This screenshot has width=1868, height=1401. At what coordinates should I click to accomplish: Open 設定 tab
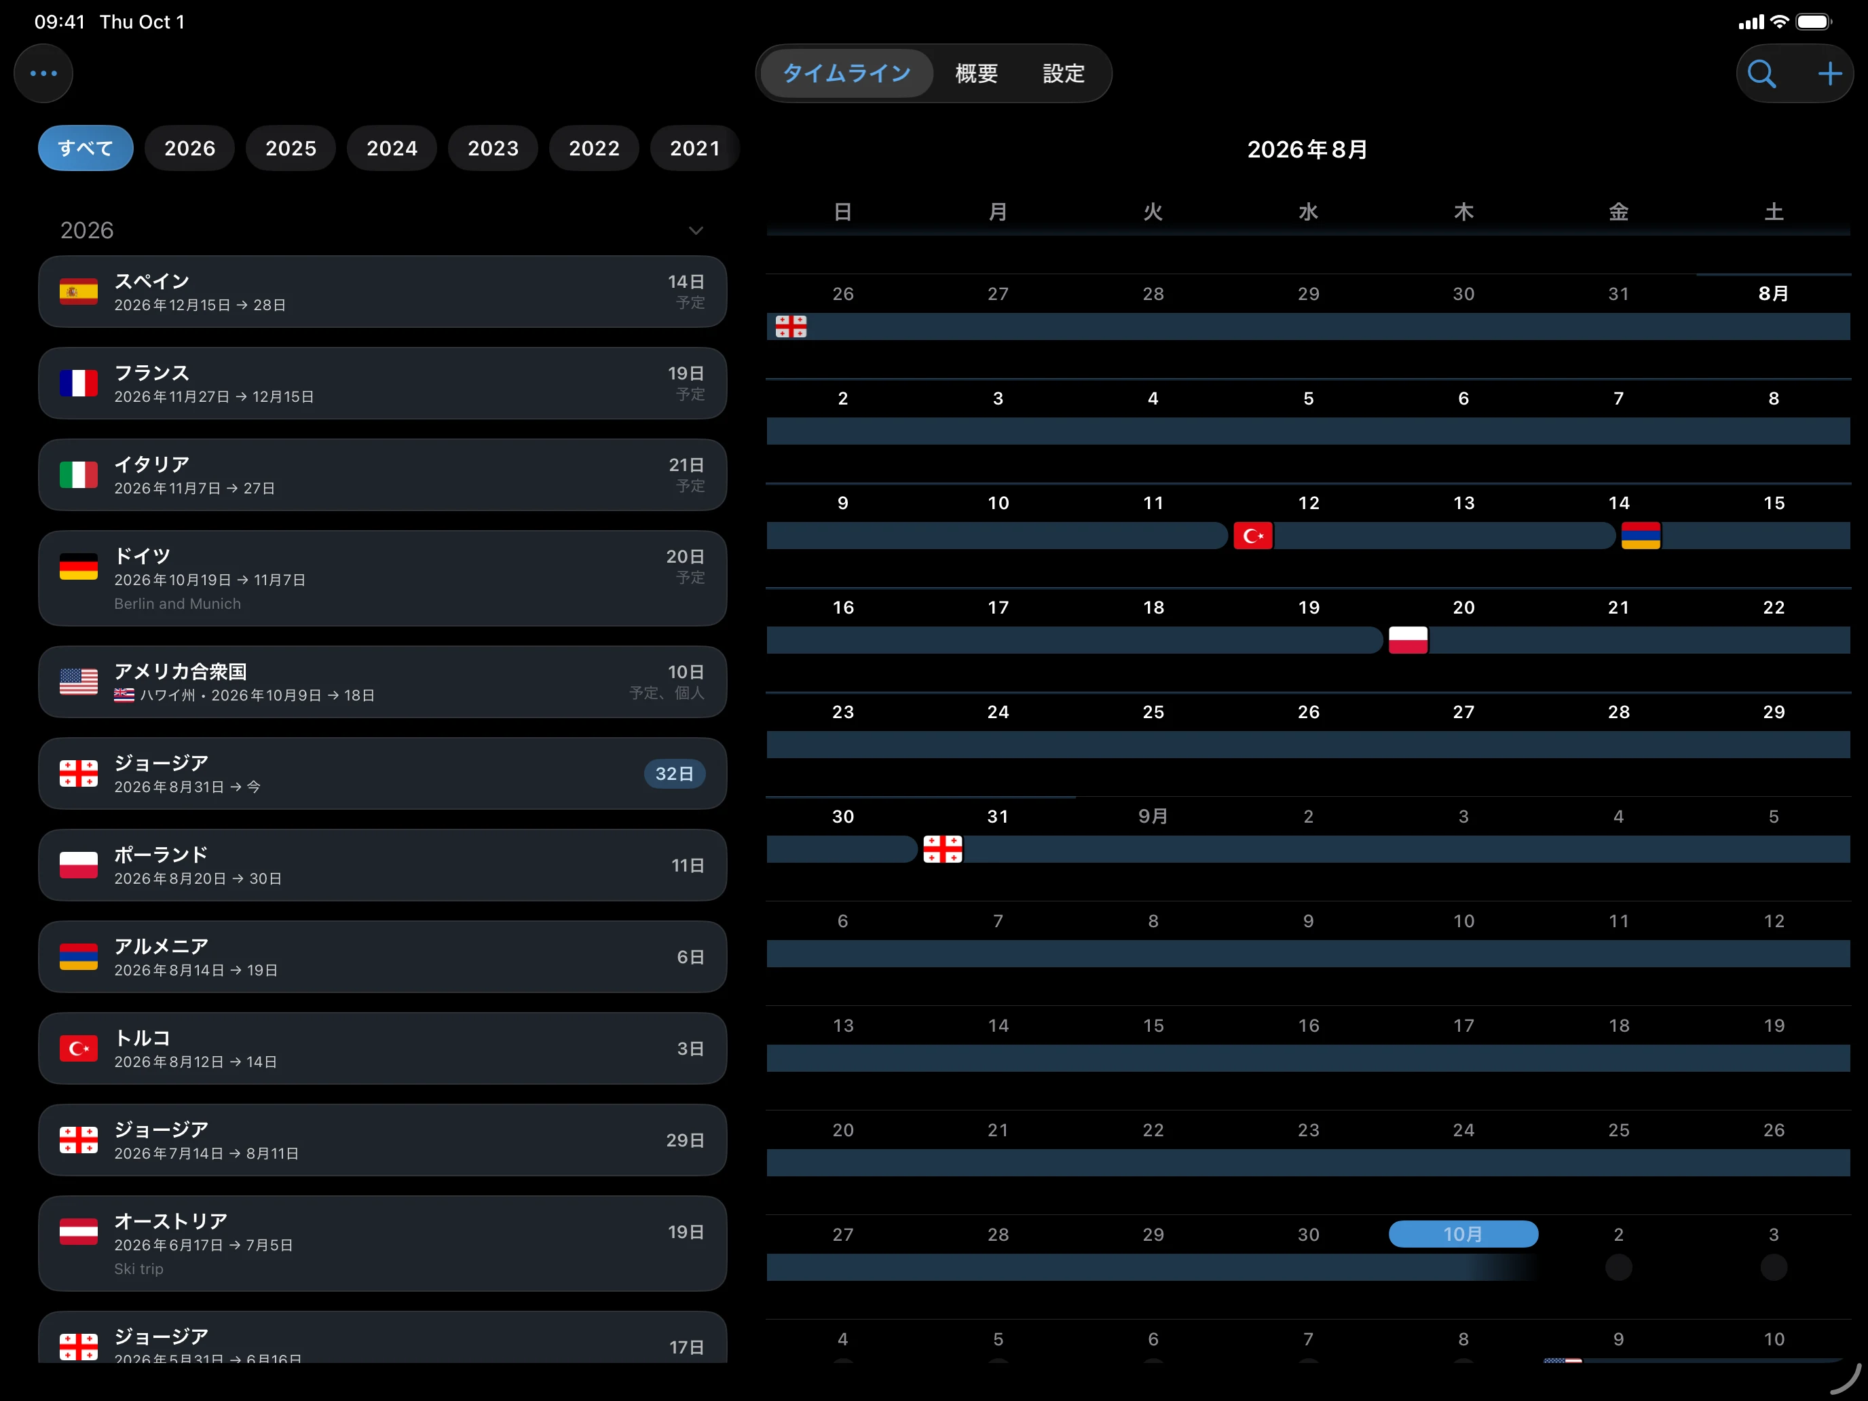pyautogui.click(x=1064, y=73)
